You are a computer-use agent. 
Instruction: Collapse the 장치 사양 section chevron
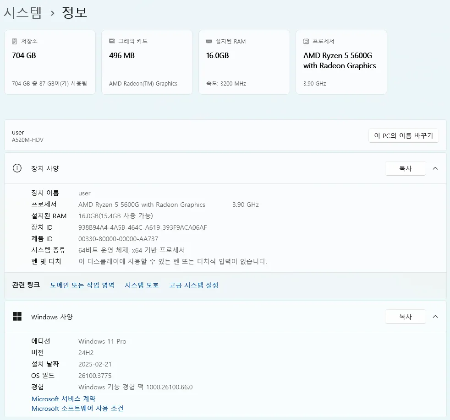(x=435, y=168)
